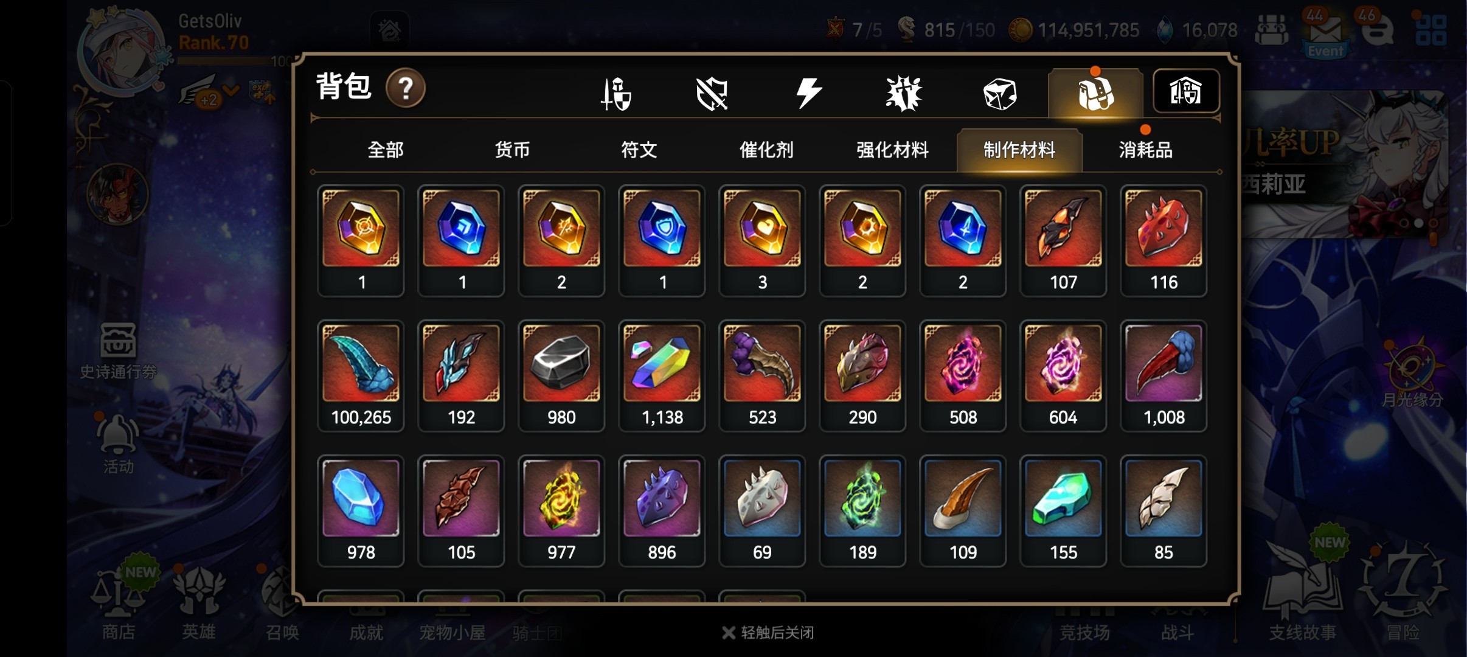Screen dimensions: 1467x657
Task: Switch to the 货币 tab
Action: [512, 150]
